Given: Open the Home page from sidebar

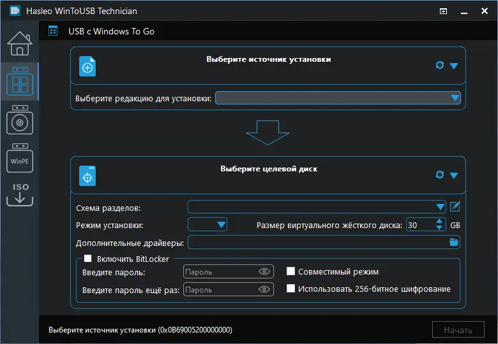Looking at the screenshot, I should click(x=20, y=43).
